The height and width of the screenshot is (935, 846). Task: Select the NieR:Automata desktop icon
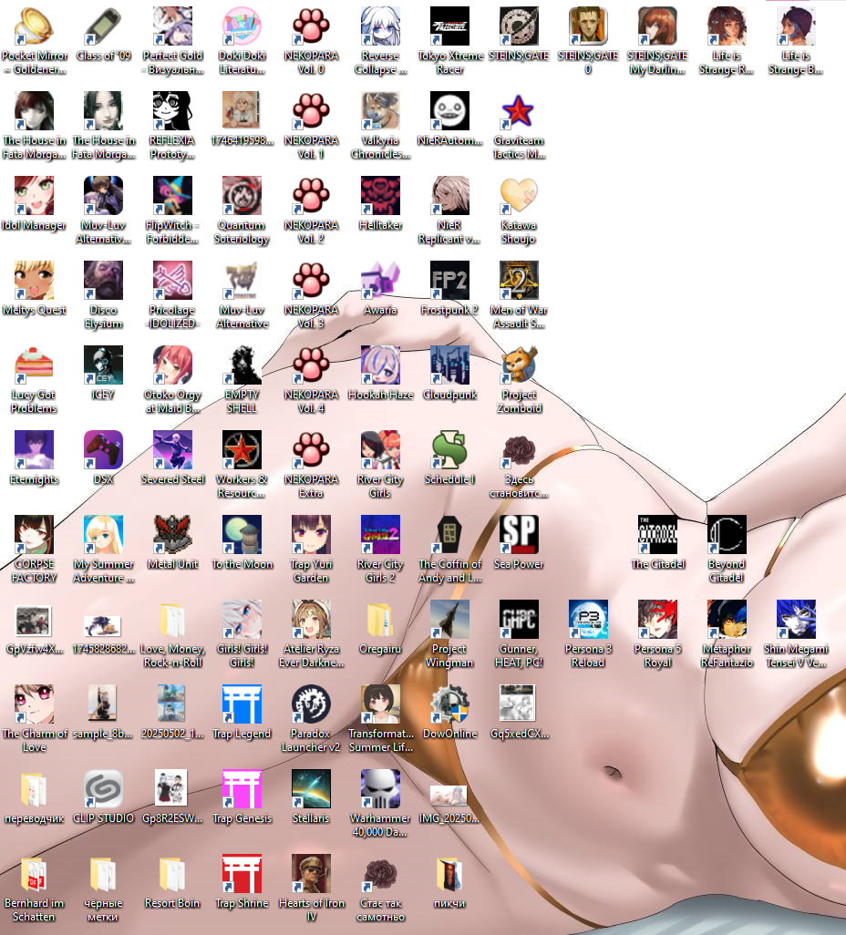point(449,111)
